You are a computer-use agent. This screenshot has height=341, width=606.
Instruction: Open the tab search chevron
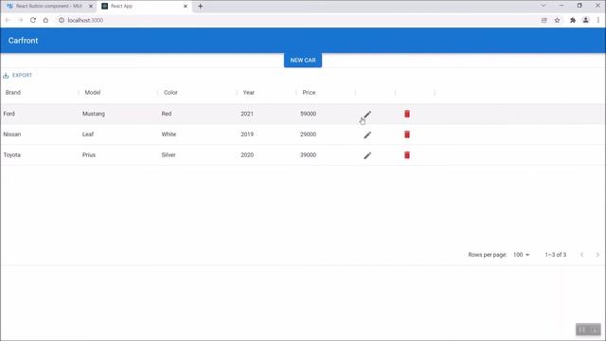544,6
